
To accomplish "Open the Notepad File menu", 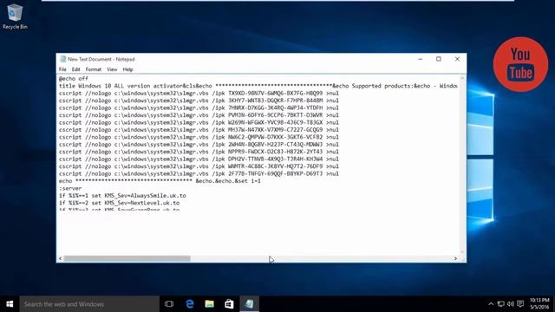I will click(x=62, y=69).
